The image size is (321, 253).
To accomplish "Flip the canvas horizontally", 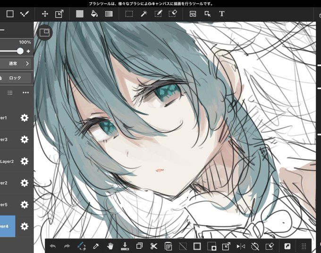I will 241,246.
